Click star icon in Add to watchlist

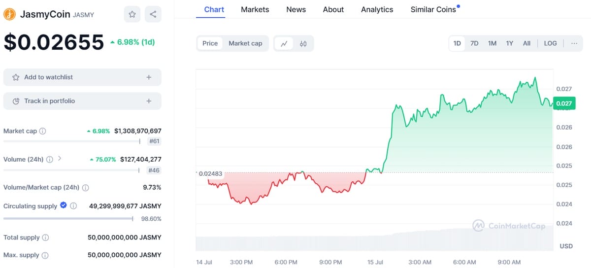tap(16, 77)
